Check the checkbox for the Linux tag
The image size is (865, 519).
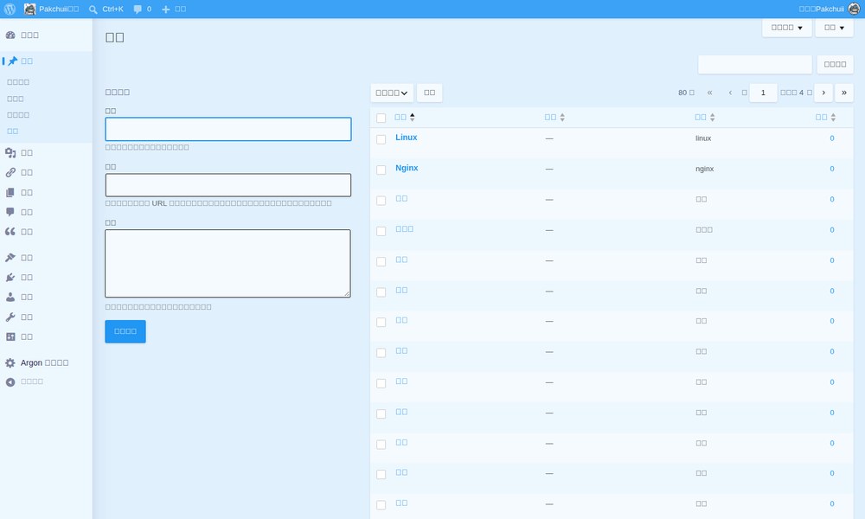coord(381,139)
